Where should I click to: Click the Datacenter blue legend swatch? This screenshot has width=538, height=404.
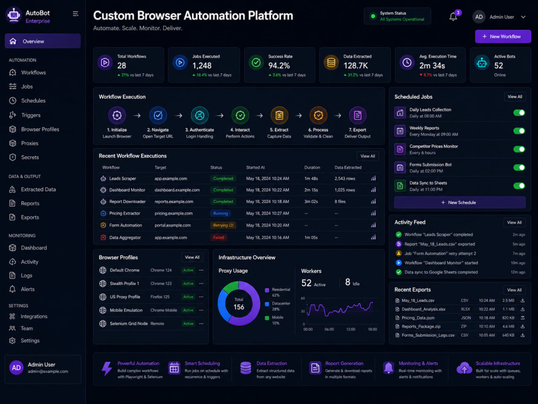click(267, 304)
